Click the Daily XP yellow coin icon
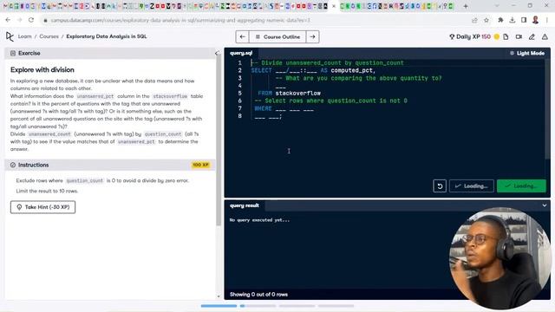Viewport: 555px width, 312px height. [497, 36]
